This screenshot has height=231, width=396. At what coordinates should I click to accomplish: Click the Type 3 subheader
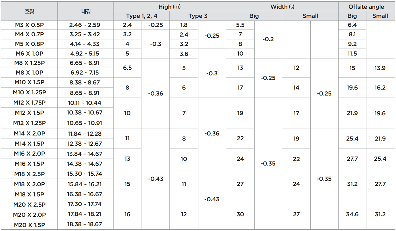pos(198,16)
